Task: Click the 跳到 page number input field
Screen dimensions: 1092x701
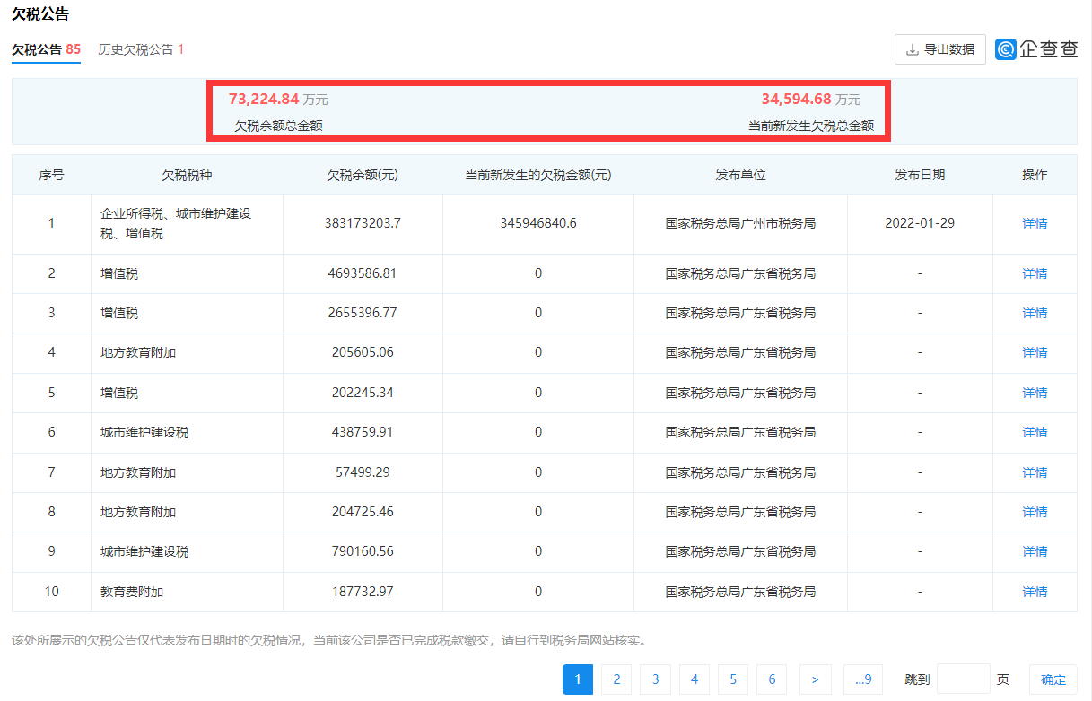Action: pos(963,679)
